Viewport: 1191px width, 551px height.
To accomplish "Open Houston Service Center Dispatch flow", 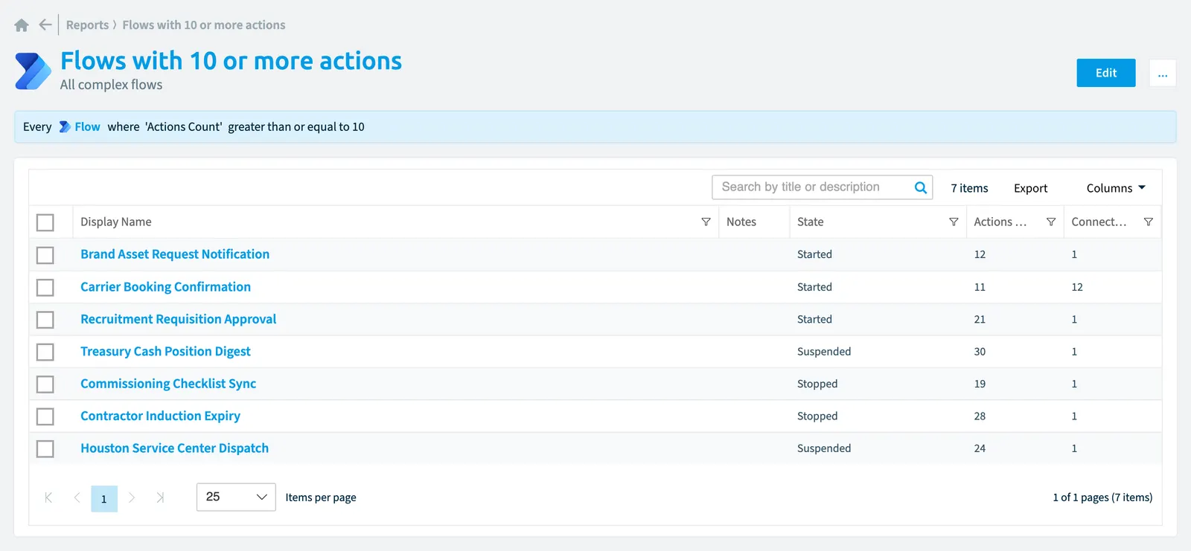I will coord(174,448).
